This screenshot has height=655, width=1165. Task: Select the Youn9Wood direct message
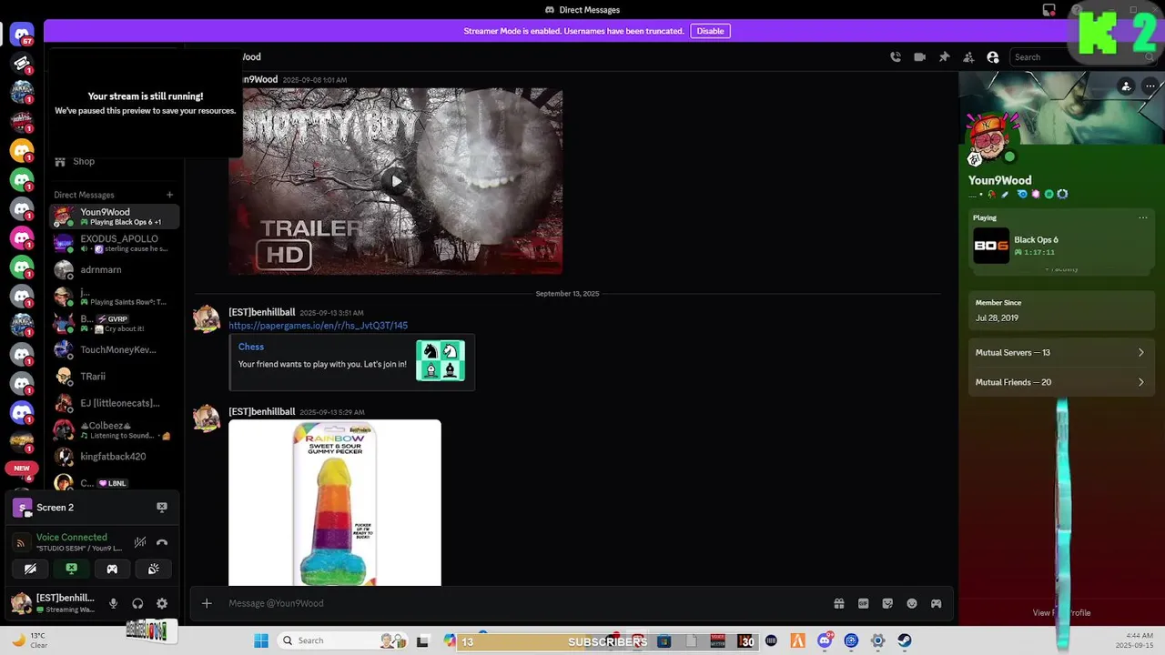coord(115,217)
